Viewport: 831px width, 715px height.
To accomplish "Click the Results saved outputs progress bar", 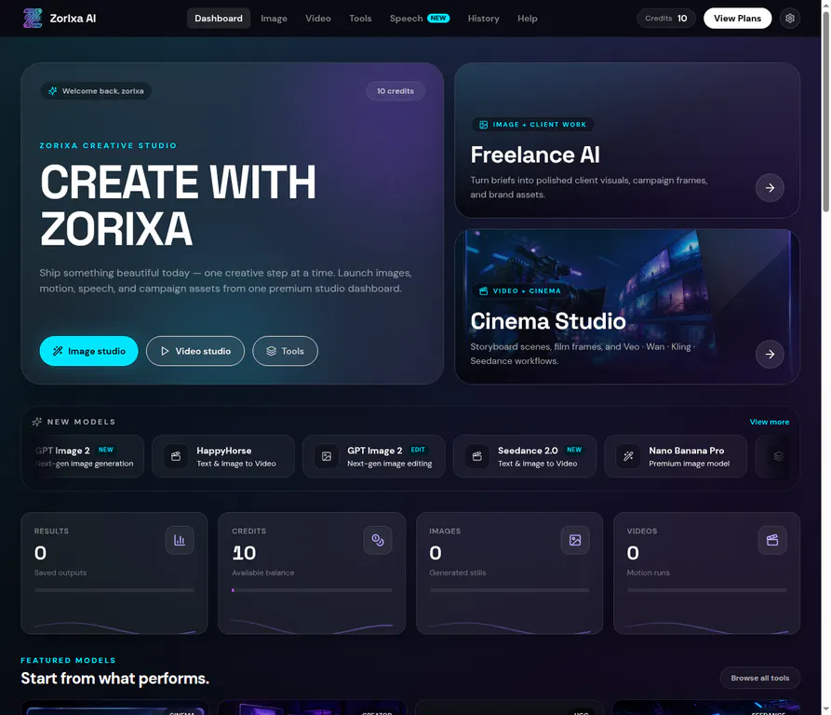I will coord(114,590).
